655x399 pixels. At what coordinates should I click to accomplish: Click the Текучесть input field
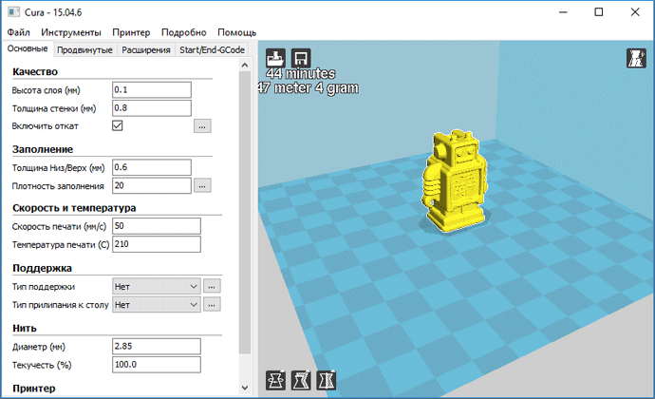(x=157, y=365)
